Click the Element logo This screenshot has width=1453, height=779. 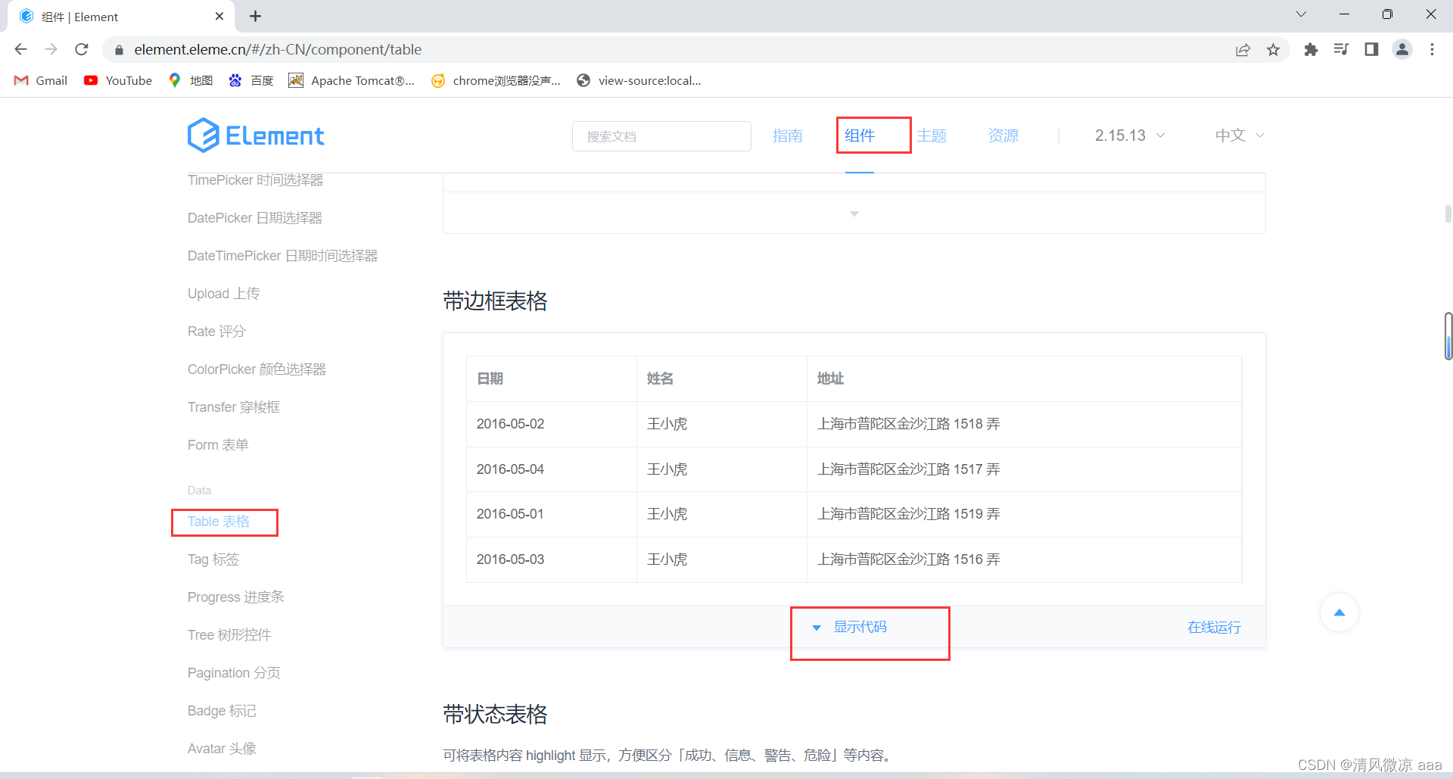click(256, 136)
